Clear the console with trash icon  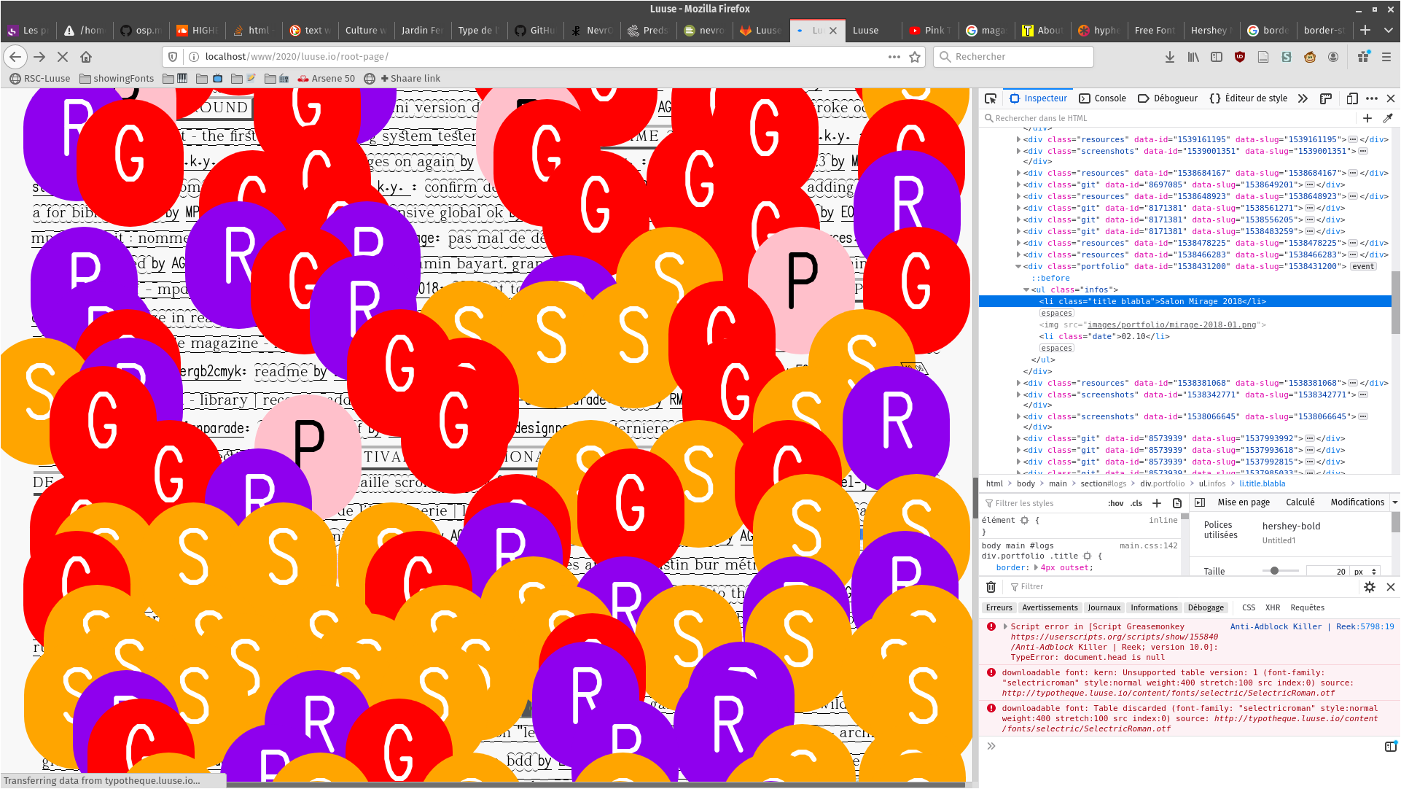[991, 587]
